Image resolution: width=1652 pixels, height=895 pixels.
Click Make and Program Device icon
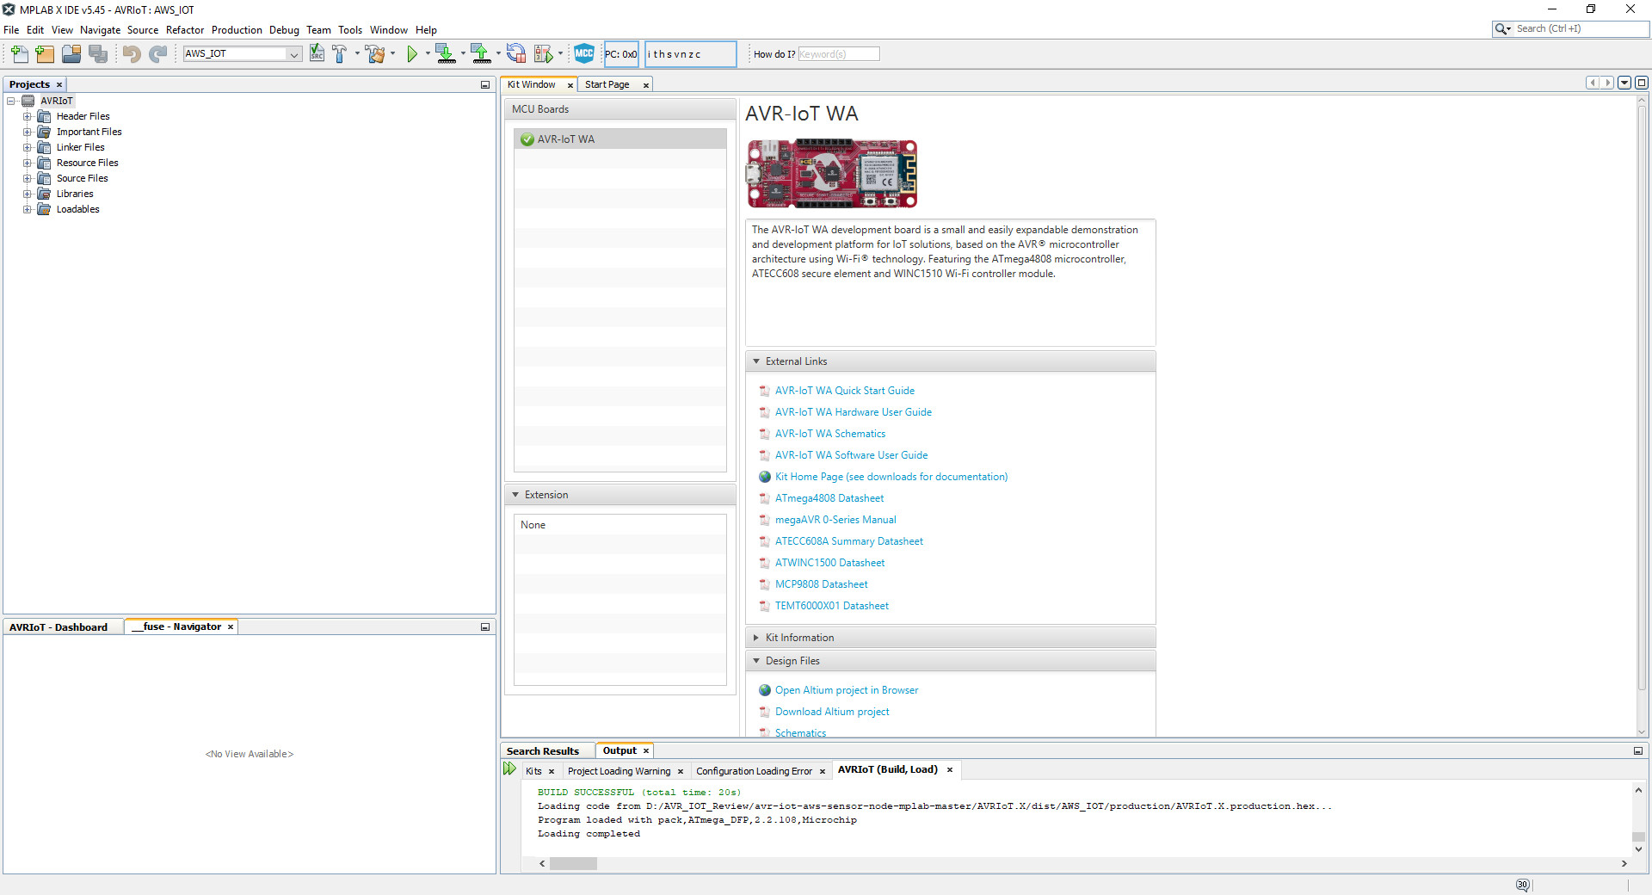445,54
